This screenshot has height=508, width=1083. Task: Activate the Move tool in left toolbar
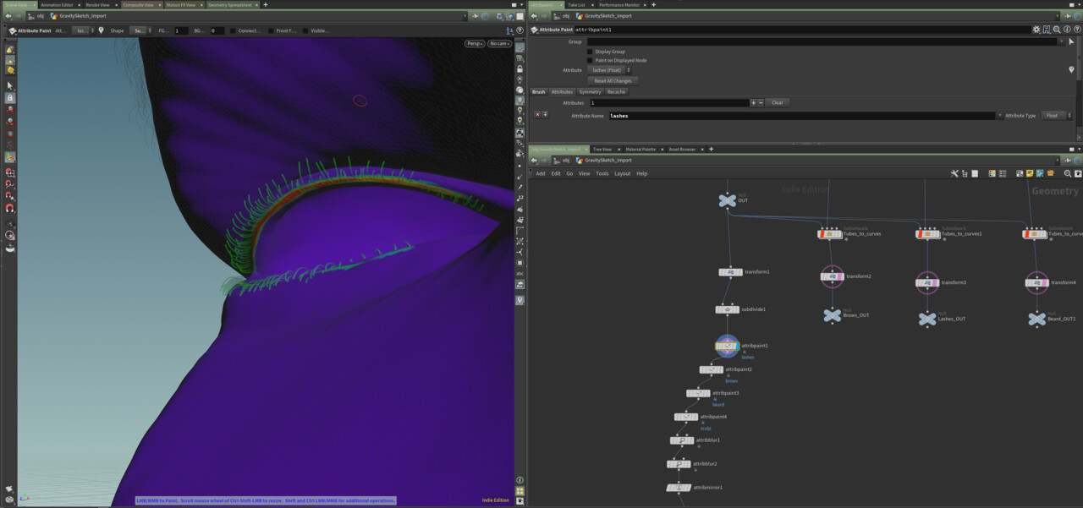tap(10, 110)
